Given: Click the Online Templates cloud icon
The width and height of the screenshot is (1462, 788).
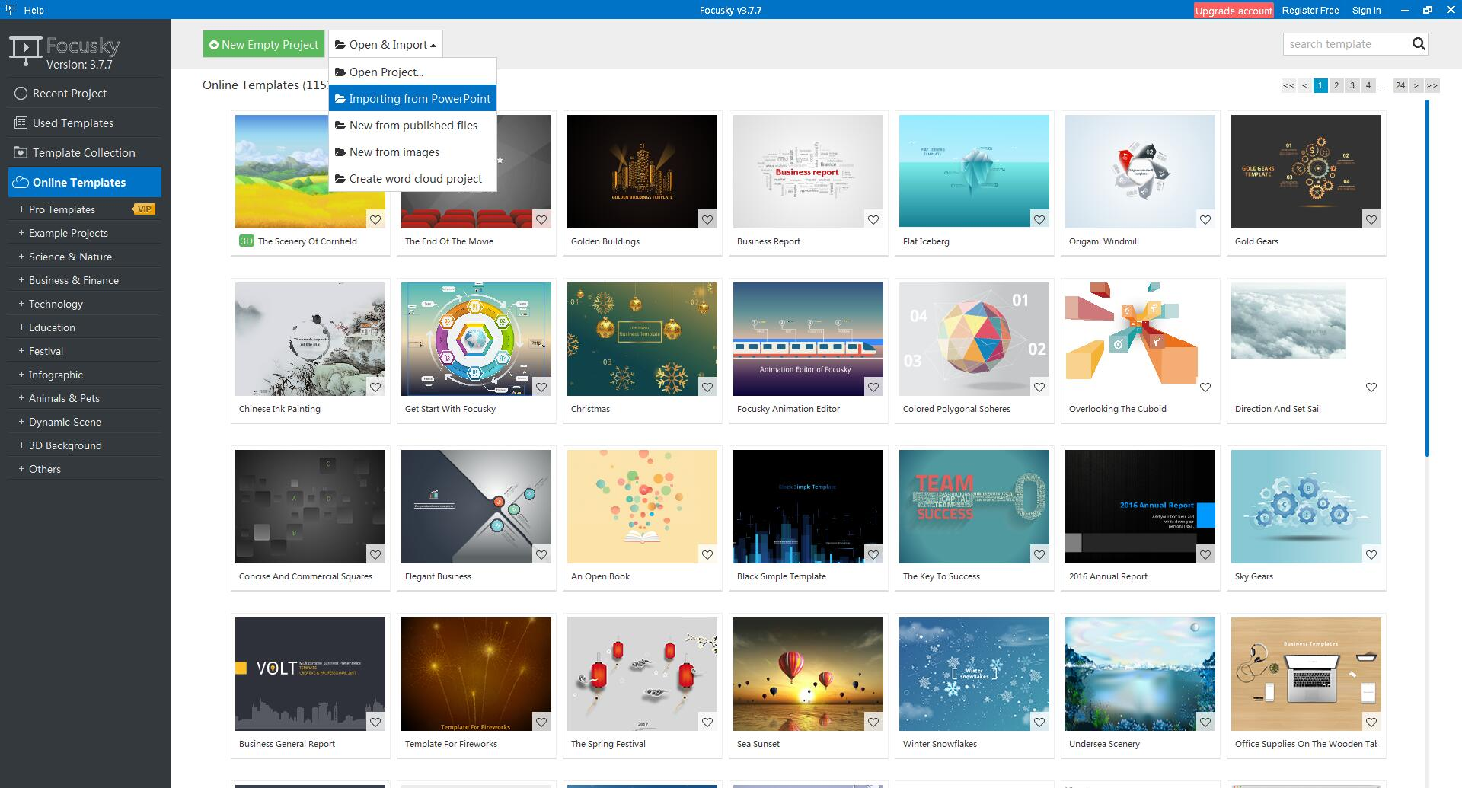Looking at the screenshot, I should coord(21,182).
